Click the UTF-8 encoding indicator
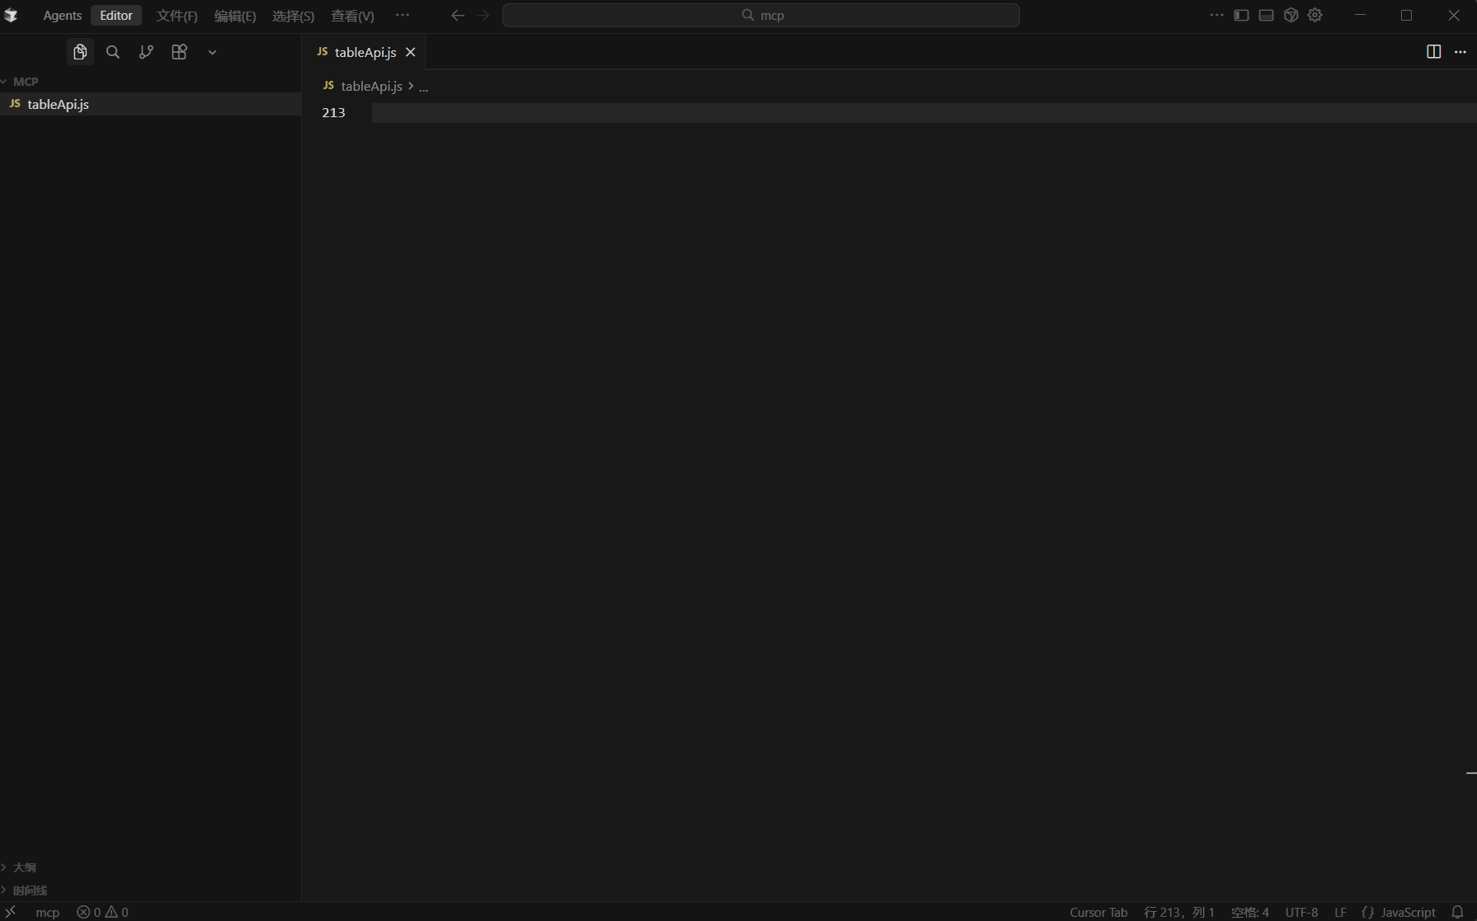Image resolution: width=1477 pixels, height=921 pixels. [x=1301, y=911]
